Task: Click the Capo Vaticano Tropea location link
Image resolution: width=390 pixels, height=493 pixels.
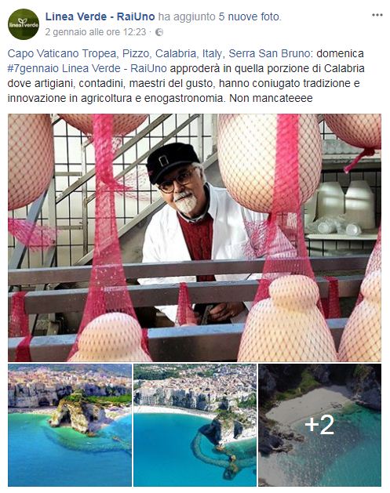Action: click(x=62, y=53)
